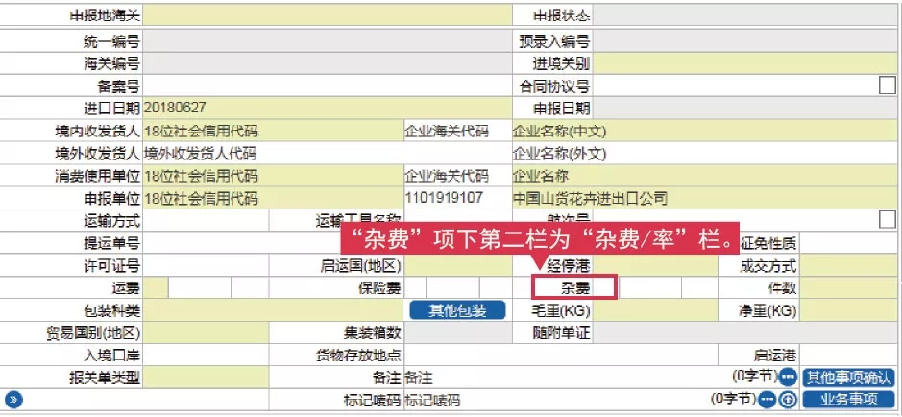Focus the 提运单号 field
The width and height of the screenshot is (902, 417).
(x=242, y=242)
